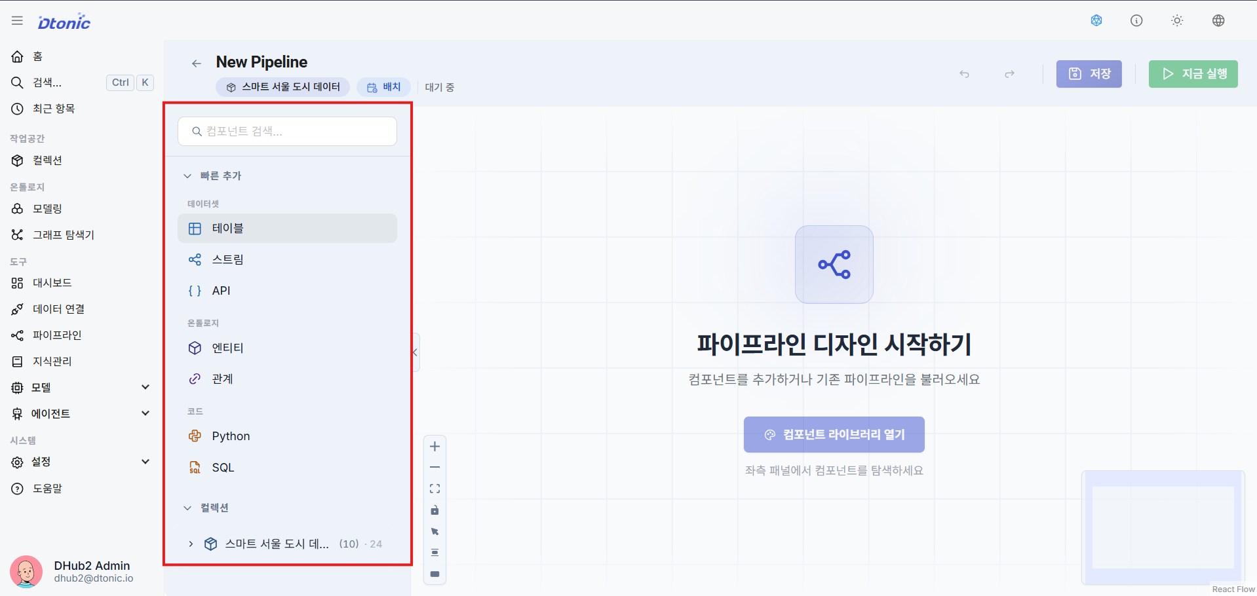Expand the 설정 sidebar menu chevron
The width and height of the screenshot is (1257, 596).
pyautogui.click(x=145, y=462)
